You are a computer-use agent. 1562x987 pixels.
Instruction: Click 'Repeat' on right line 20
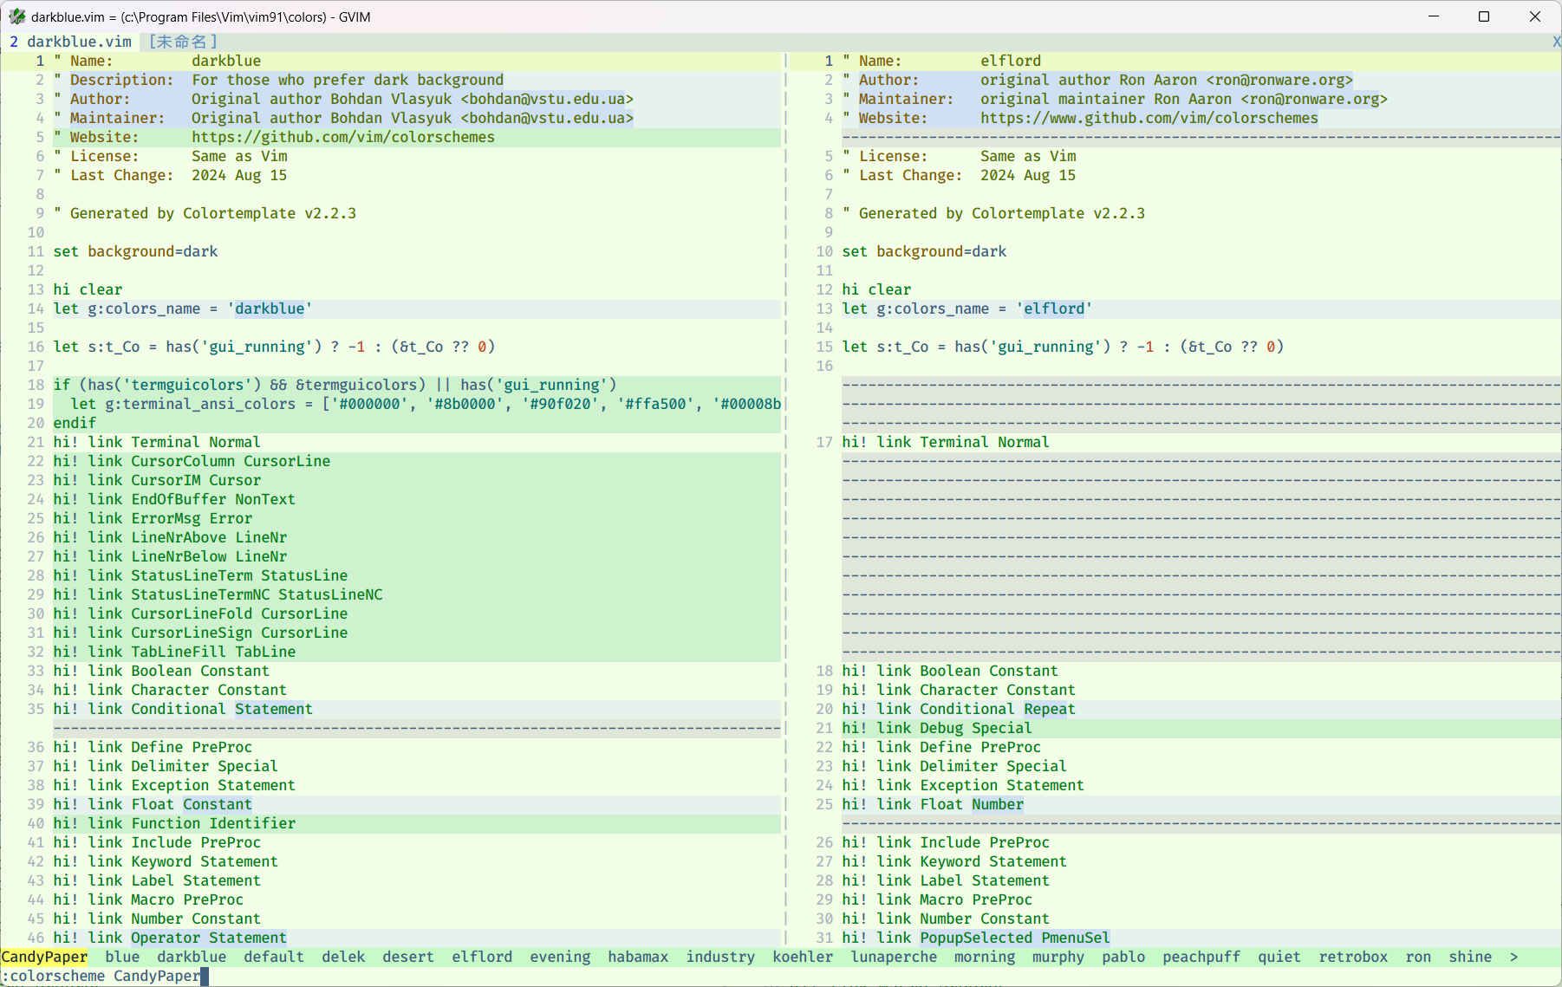point(1050,709)
